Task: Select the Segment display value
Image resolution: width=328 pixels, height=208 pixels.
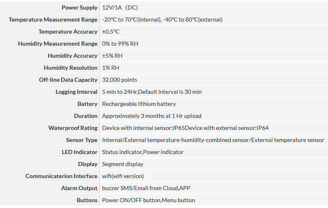Action: coord(123,164)
